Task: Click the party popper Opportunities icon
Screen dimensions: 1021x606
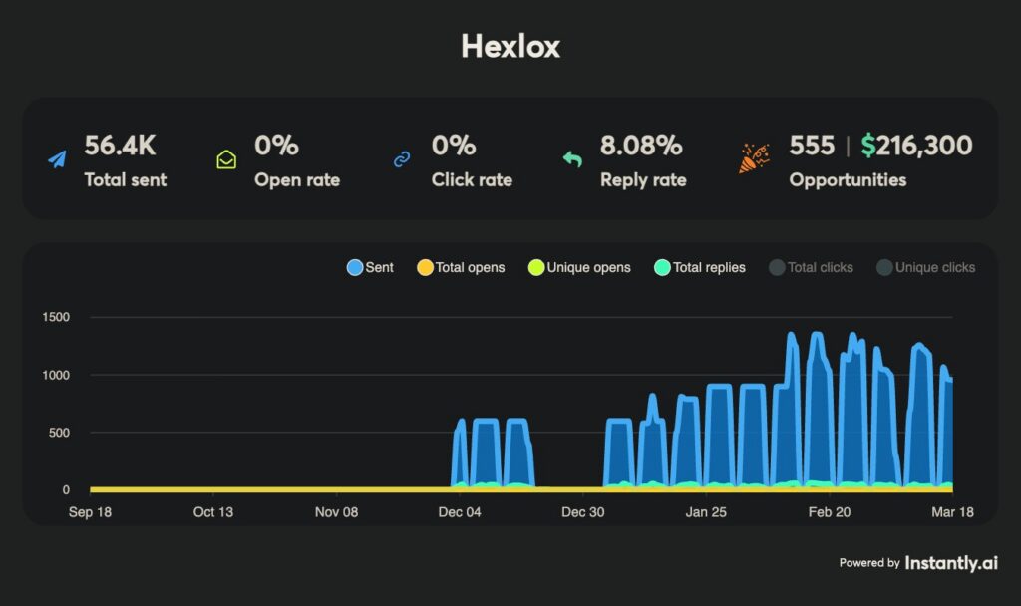Action: coord(754,159)
